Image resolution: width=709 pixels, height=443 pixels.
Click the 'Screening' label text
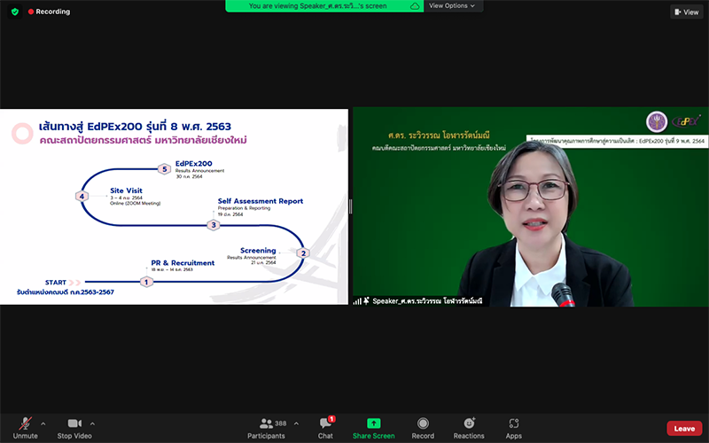pos(258,251)
